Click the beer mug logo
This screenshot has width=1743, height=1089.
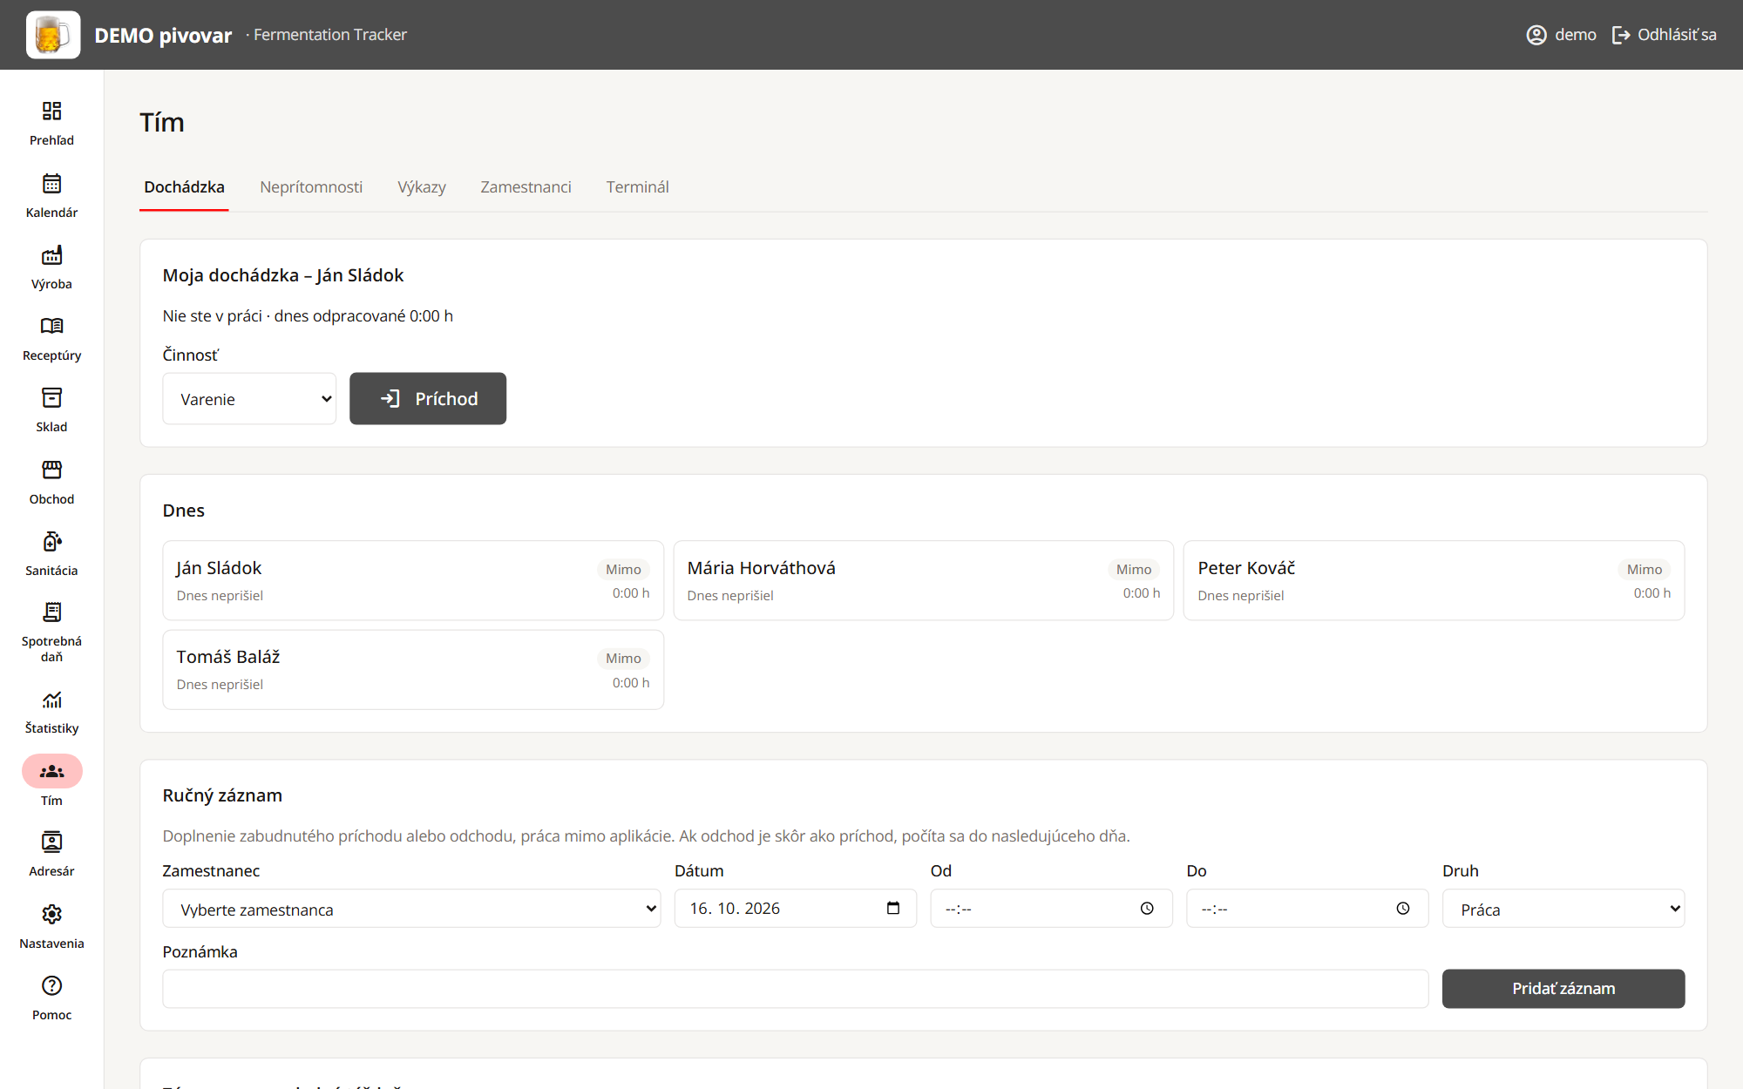[53, 35]
